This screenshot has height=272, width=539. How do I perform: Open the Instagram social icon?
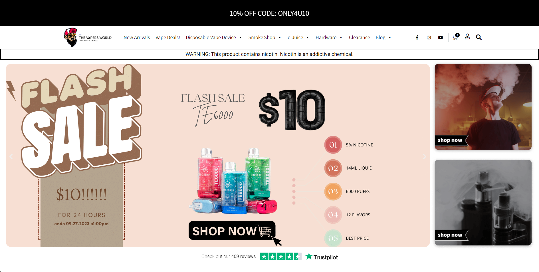click(429, 37)
